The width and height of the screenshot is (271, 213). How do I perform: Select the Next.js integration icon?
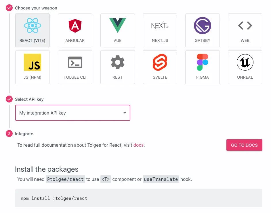(x=160, y=26)
